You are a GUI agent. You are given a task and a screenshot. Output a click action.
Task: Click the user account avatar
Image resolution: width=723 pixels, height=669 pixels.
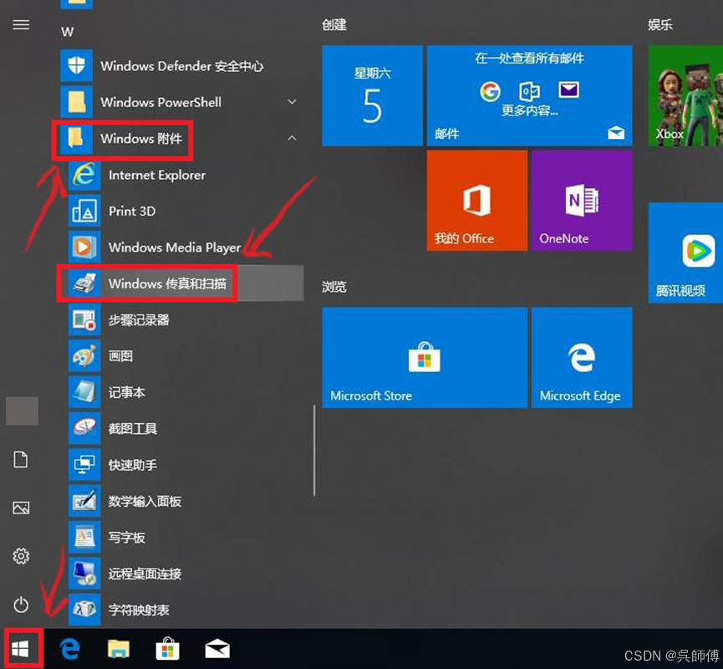(x=22, y=411)
